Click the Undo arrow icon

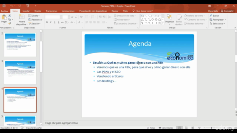click(11, 6)
